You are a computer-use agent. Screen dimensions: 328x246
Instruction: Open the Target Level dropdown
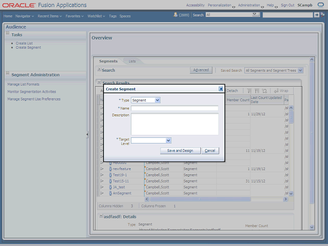169,140
